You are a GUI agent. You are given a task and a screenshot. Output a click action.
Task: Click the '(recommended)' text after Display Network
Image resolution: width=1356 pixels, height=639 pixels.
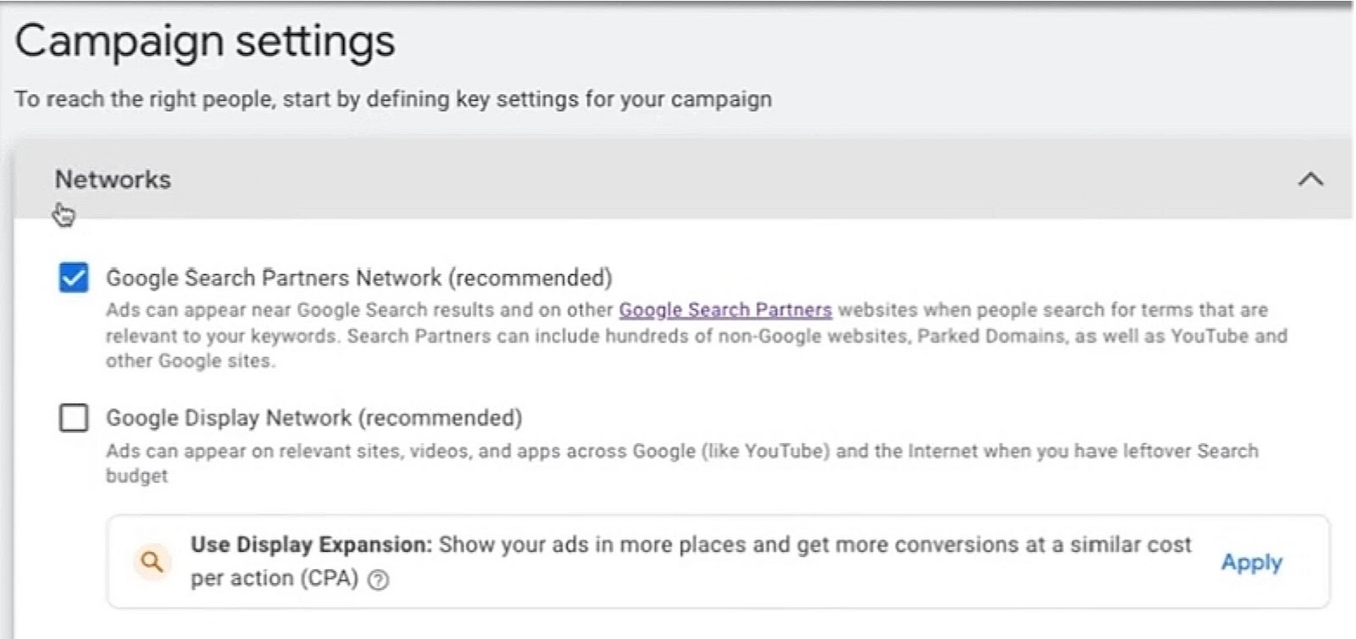440,418
